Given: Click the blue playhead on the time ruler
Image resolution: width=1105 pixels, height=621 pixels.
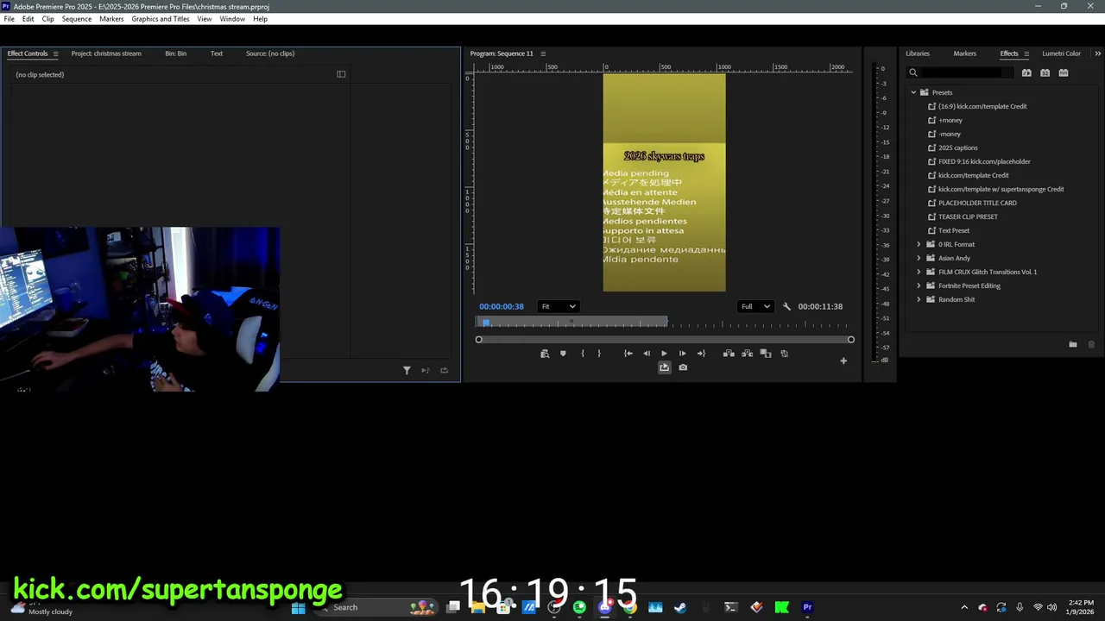Looking at the screenshot, I should [x=486, y=323].
